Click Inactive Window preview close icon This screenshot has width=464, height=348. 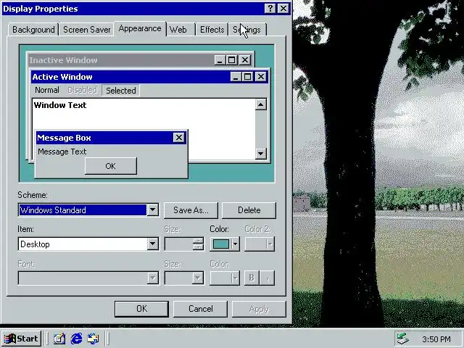tap(245, 60)
